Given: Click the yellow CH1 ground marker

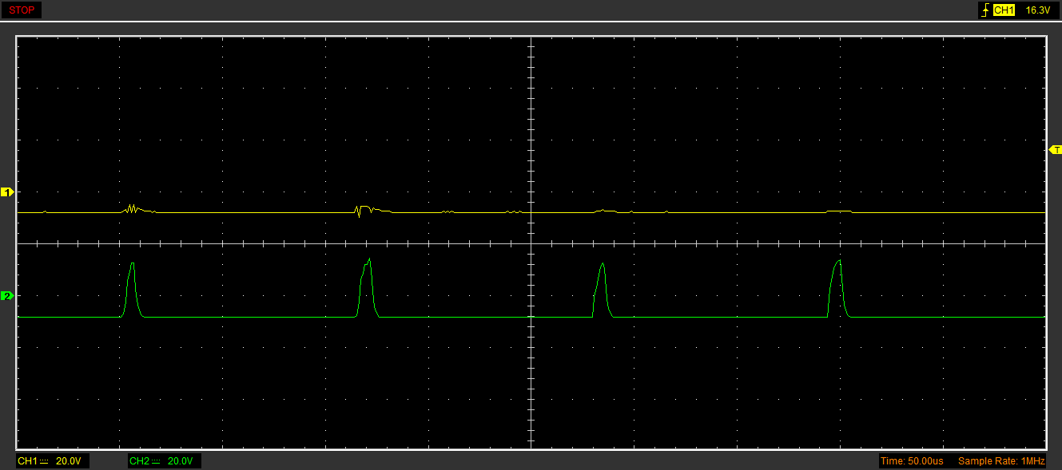Looking at the screenshot, I should [x=7, y=192].
